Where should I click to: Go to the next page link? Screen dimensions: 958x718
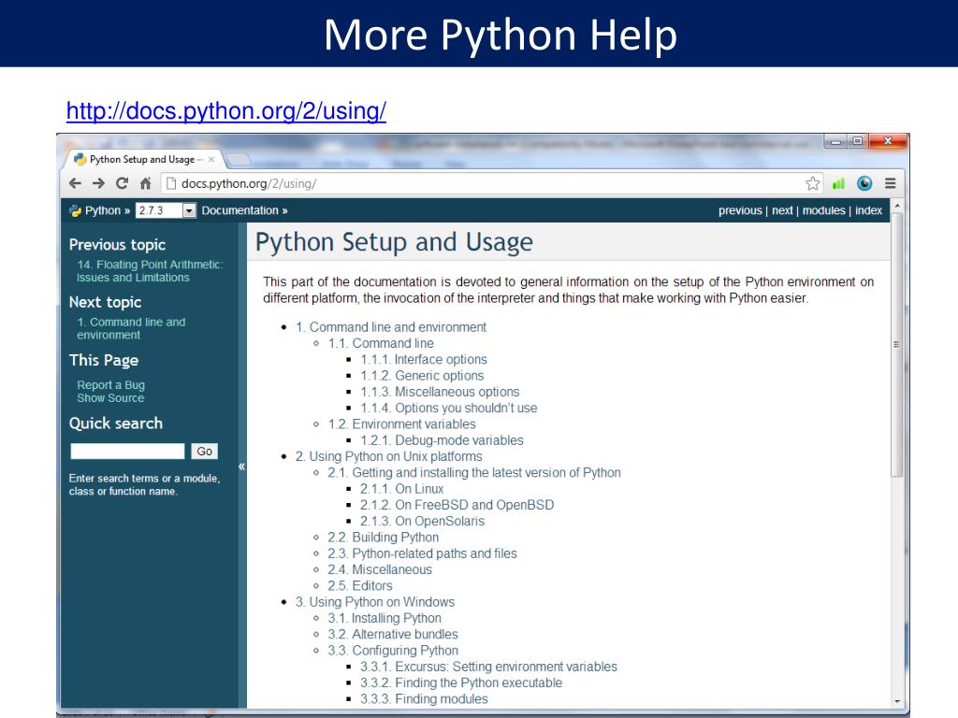(782, 210)
